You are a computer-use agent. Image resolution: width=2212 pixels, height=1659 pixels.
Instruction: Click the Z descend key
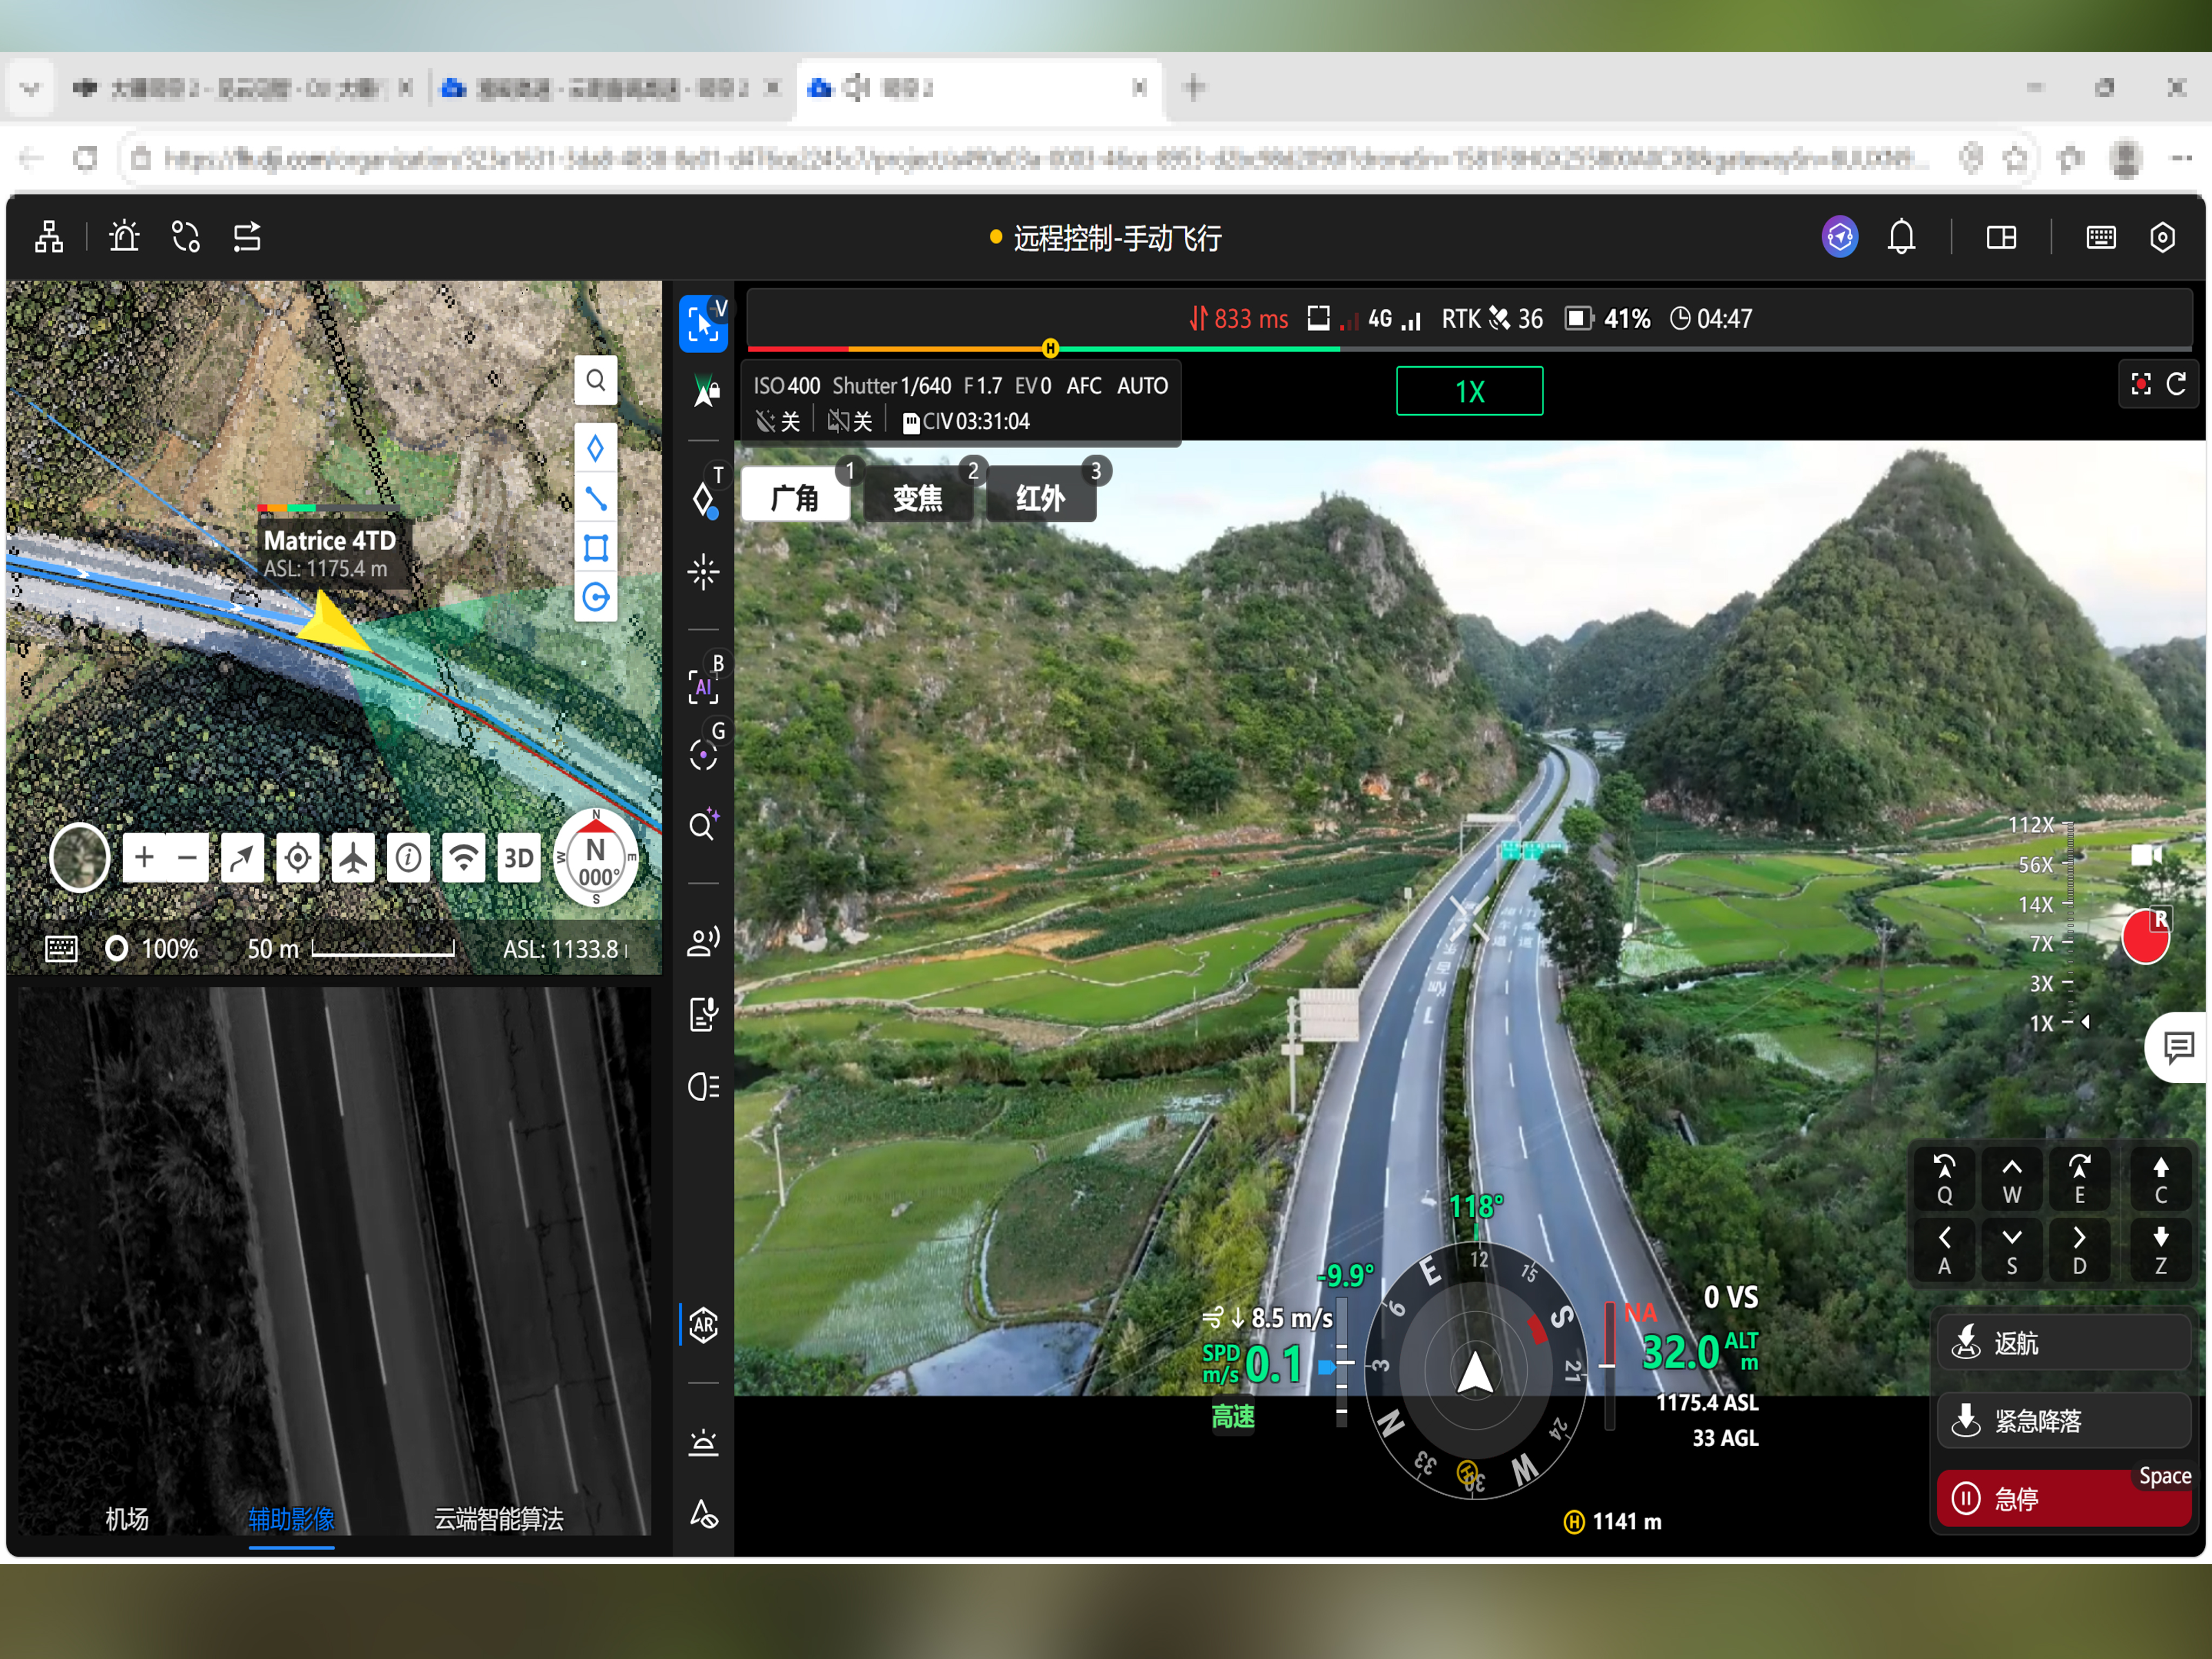(x=2160, y=1250)
